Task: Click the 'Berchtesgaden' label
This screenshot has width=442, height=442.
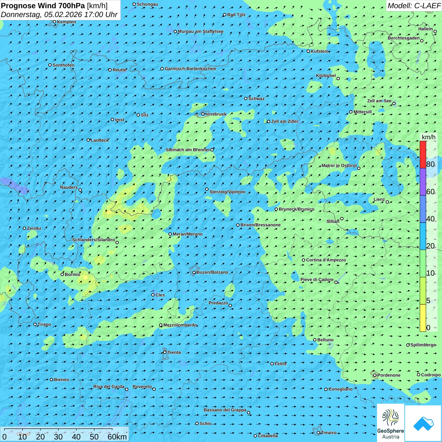Action: coord(404,38)
